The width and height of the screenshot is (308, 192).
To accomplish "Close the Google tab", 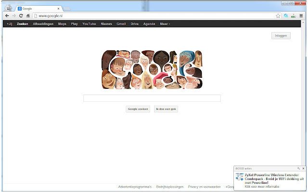I will [58, 9].
